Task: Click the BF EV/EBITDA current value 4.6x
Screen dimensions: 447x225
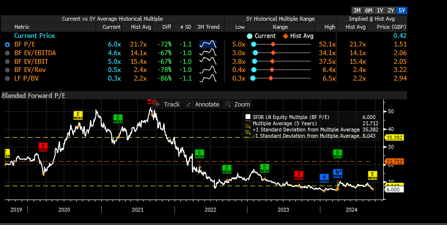Action: pos(114,53)
